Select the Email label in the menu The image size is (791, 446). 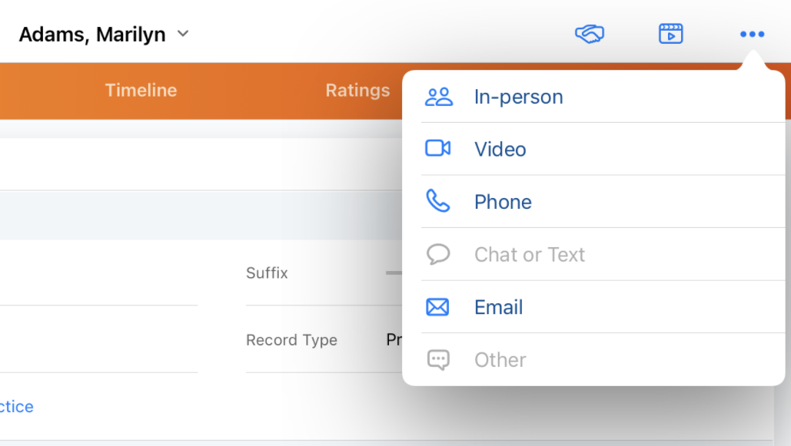[498, 307]
